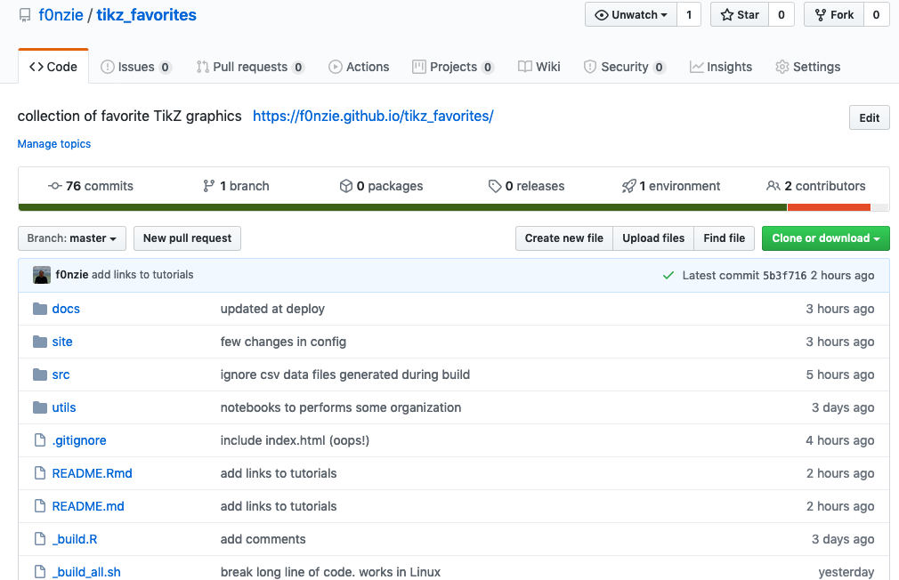Screen dimensions: 899x580
Task: Click the rocket environment icon
Action: tap(629, 186)
